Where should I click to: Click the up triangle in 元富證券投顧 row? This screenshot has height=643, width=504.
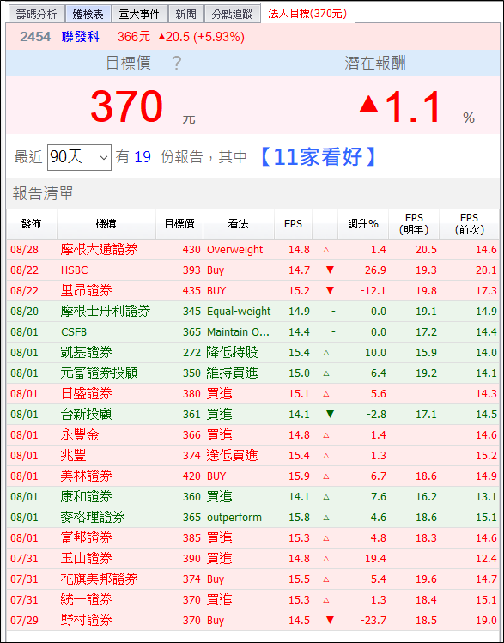[326, 373]
